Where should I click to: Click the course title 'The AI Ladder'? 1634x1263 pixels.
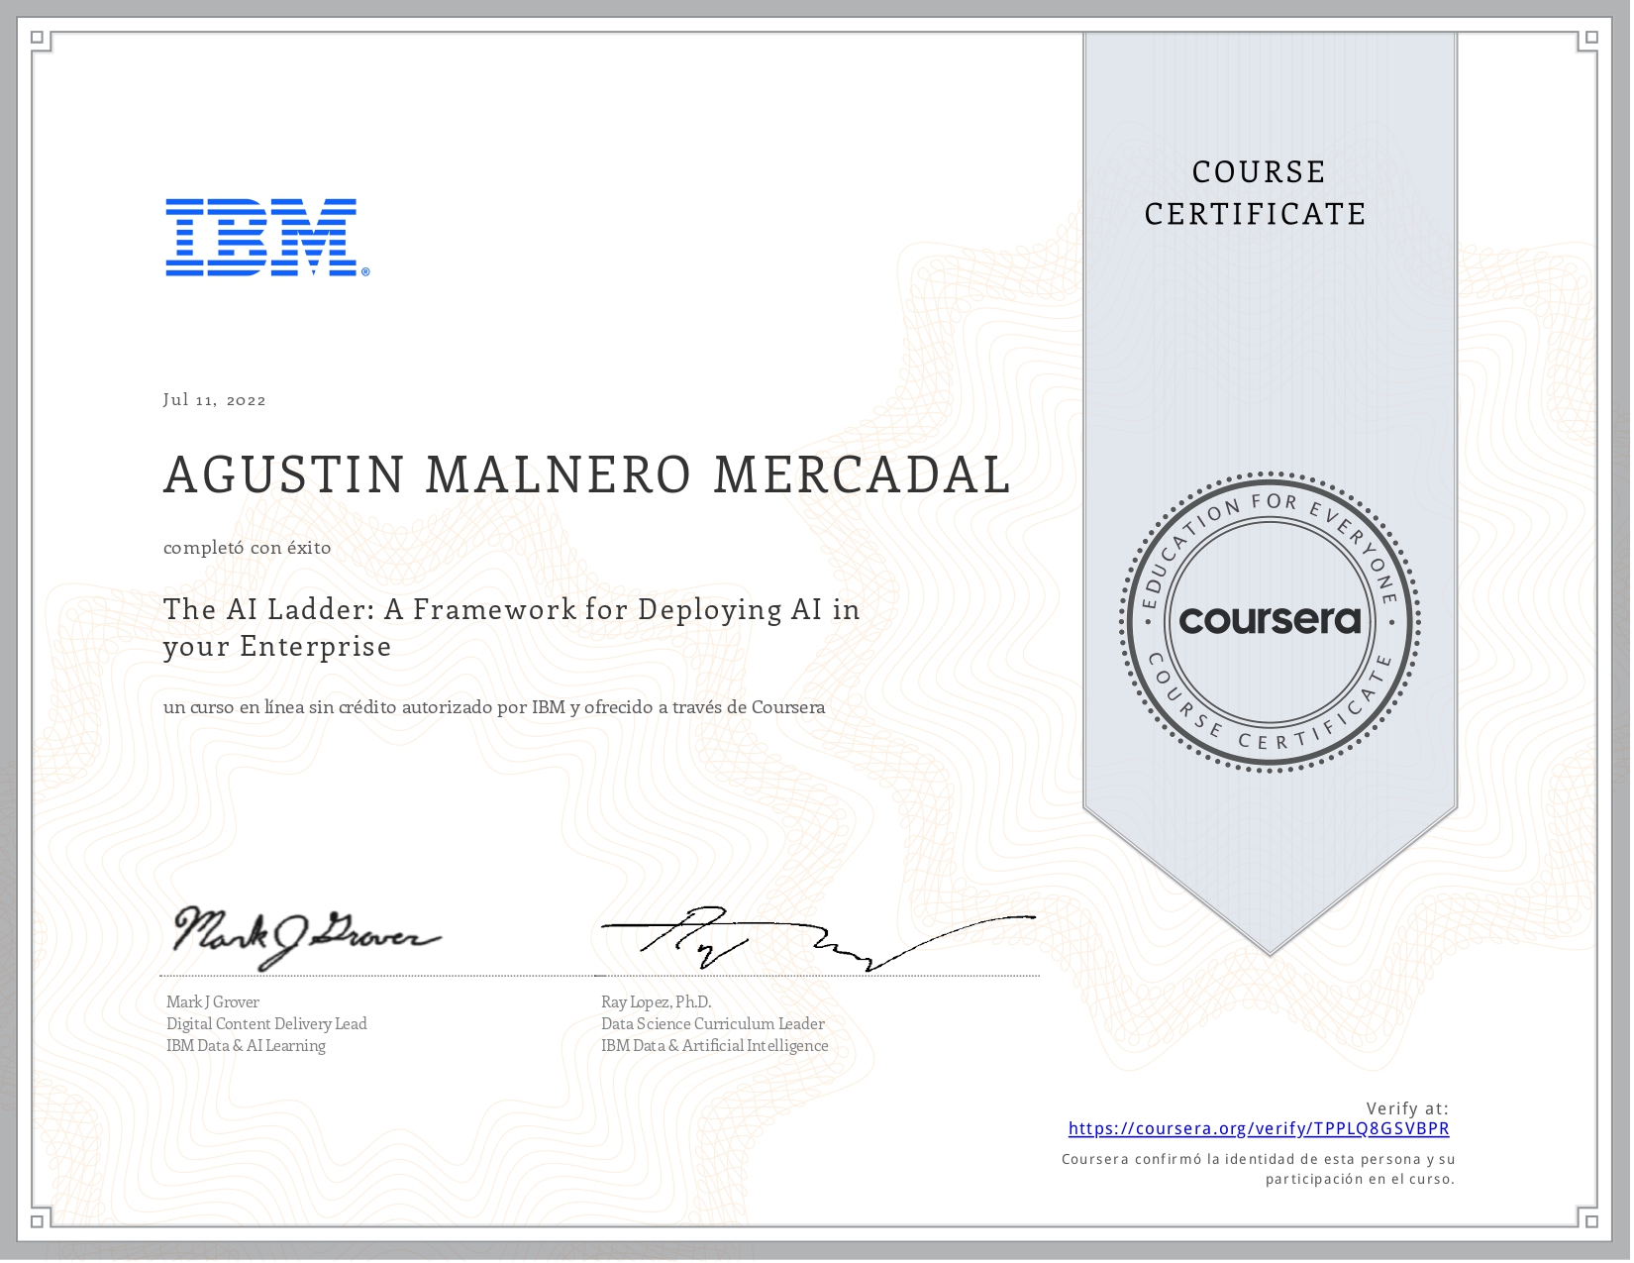tap(512, 627)
